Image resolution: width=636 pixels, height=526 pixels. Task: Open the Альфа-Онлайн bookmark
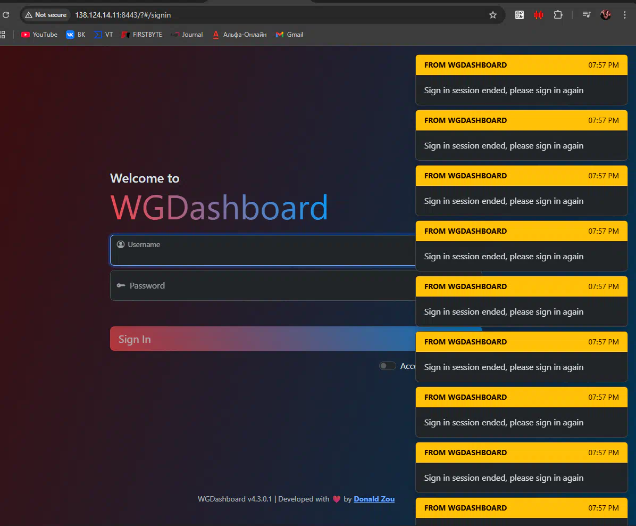coord(239,35)
